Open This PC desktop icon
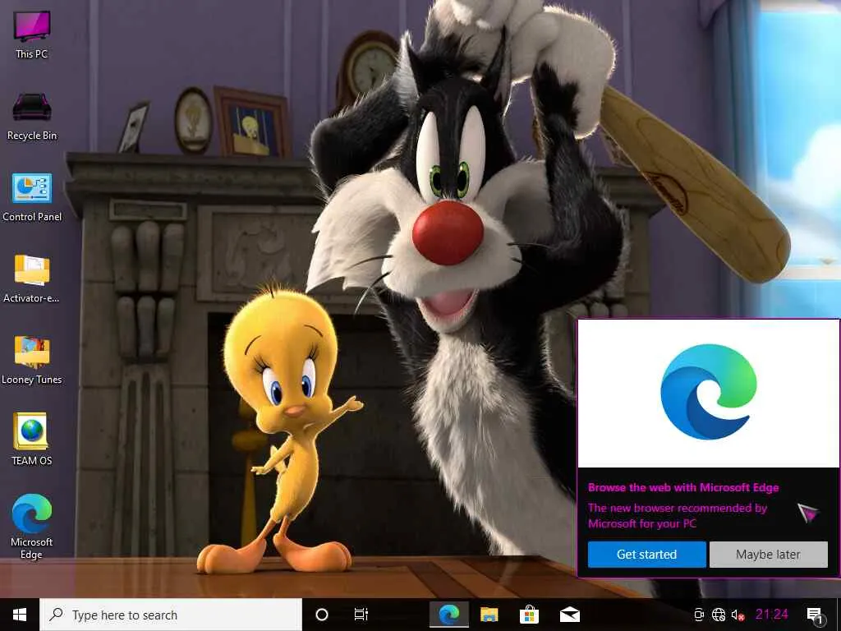Image resolution: width=841 pixels, height=631 pixels. (32, 34)
